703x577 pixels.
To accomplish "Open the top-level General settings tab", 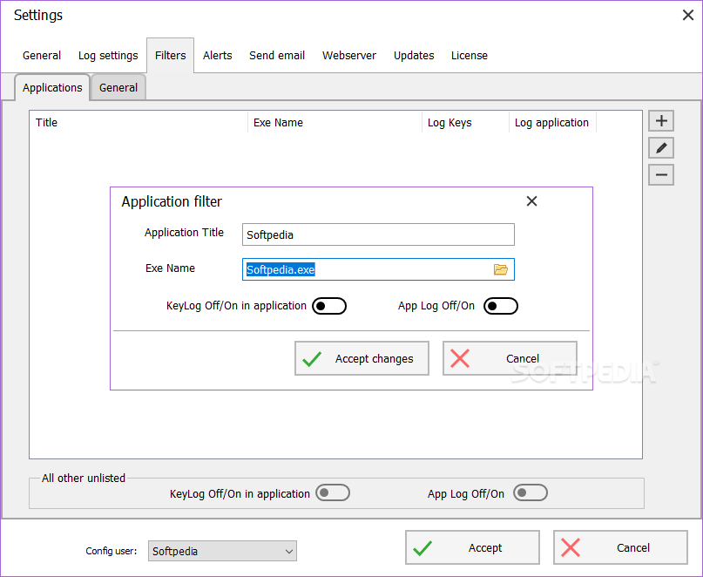I will pos(42,55).
